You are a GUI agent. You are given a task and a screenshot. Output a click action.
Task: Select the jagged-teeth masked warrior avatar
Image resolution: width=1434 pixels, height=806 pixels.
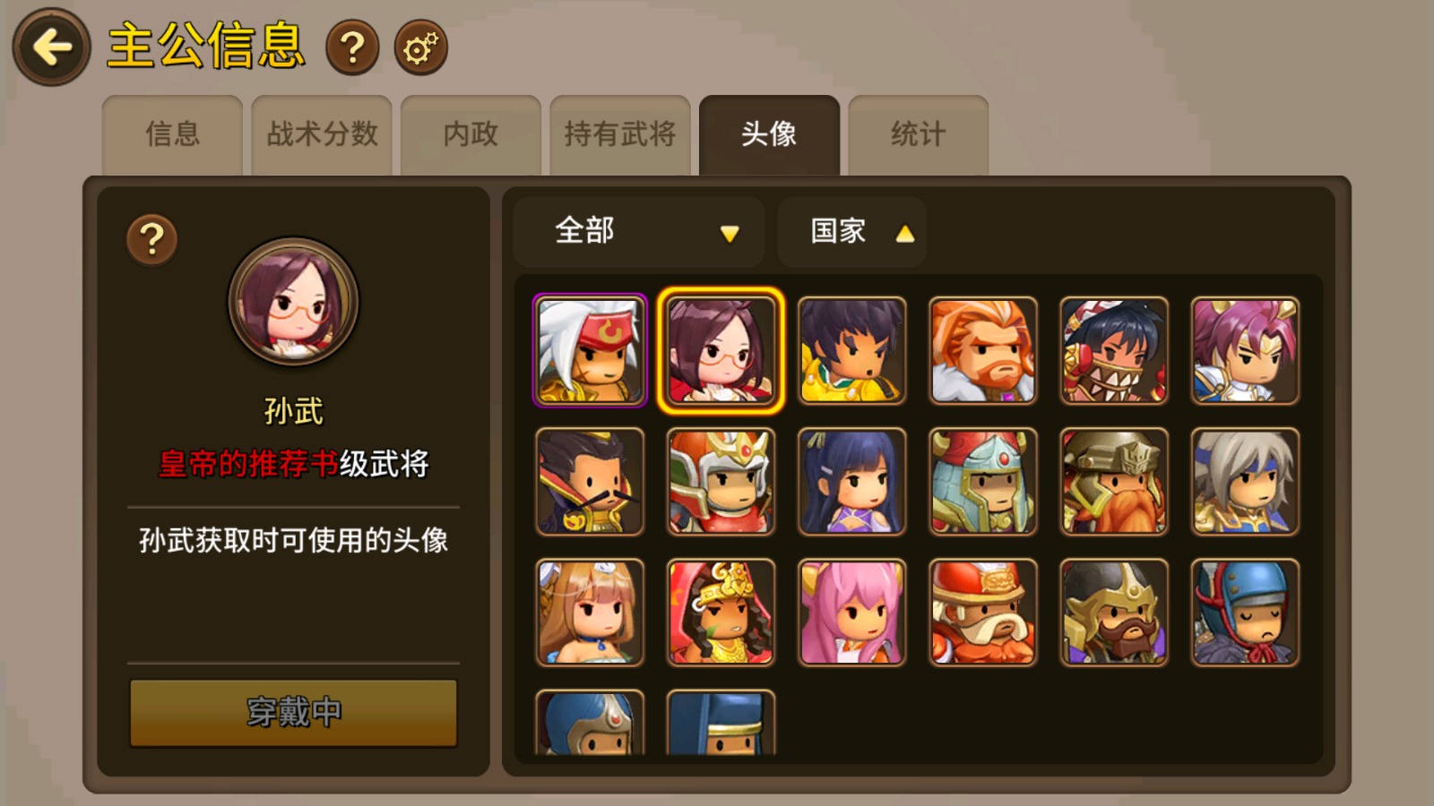pyautogui.click(x=1113, y=351)
